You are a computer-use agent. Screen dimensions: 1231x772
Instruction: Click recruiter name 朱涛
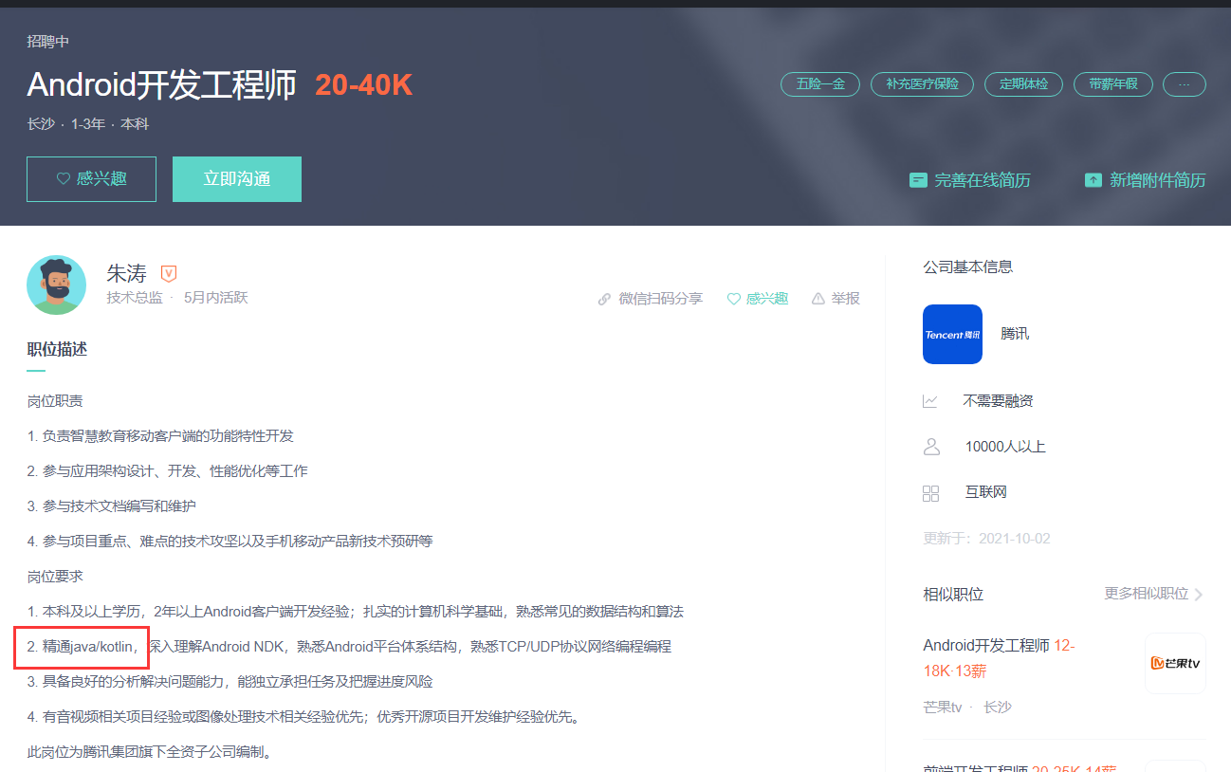tap(127, 274)
